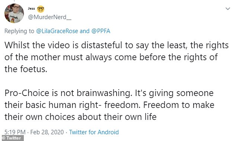
Task: Click the display name Jess
Action: click(x=31, y=9)
